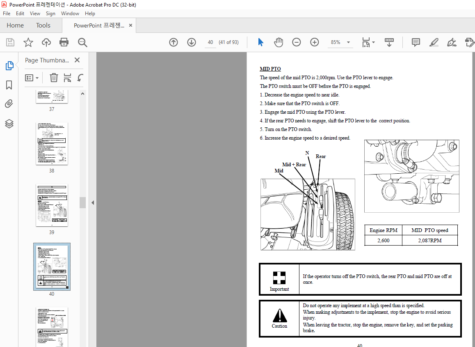Image resolution: width=475 pixels, height=347 pixels.
Task: Upload file to cloud icon
Action: click(46, 42)
